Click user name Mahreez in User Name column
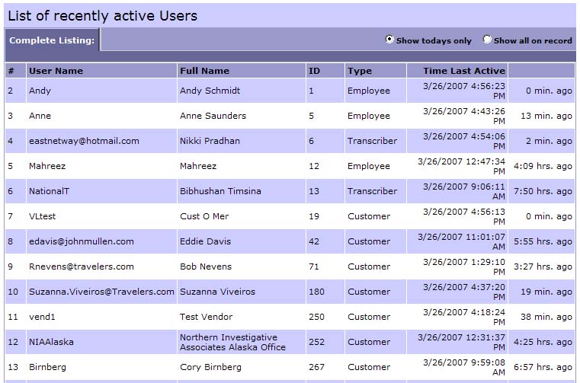Image resolution: width=580 pixels, height=383 pixels. click(x=47, y=166)
